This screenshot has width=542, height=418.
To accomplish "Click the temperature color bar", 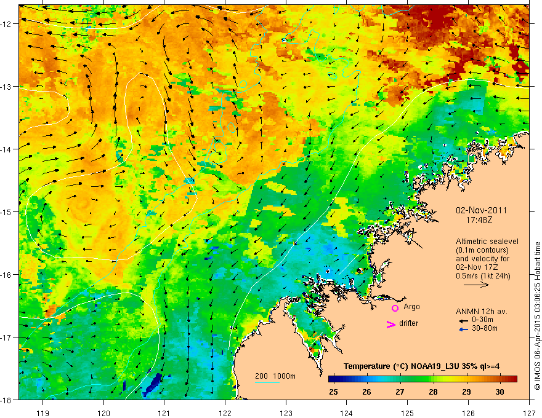I will click(x=423, y=379).
